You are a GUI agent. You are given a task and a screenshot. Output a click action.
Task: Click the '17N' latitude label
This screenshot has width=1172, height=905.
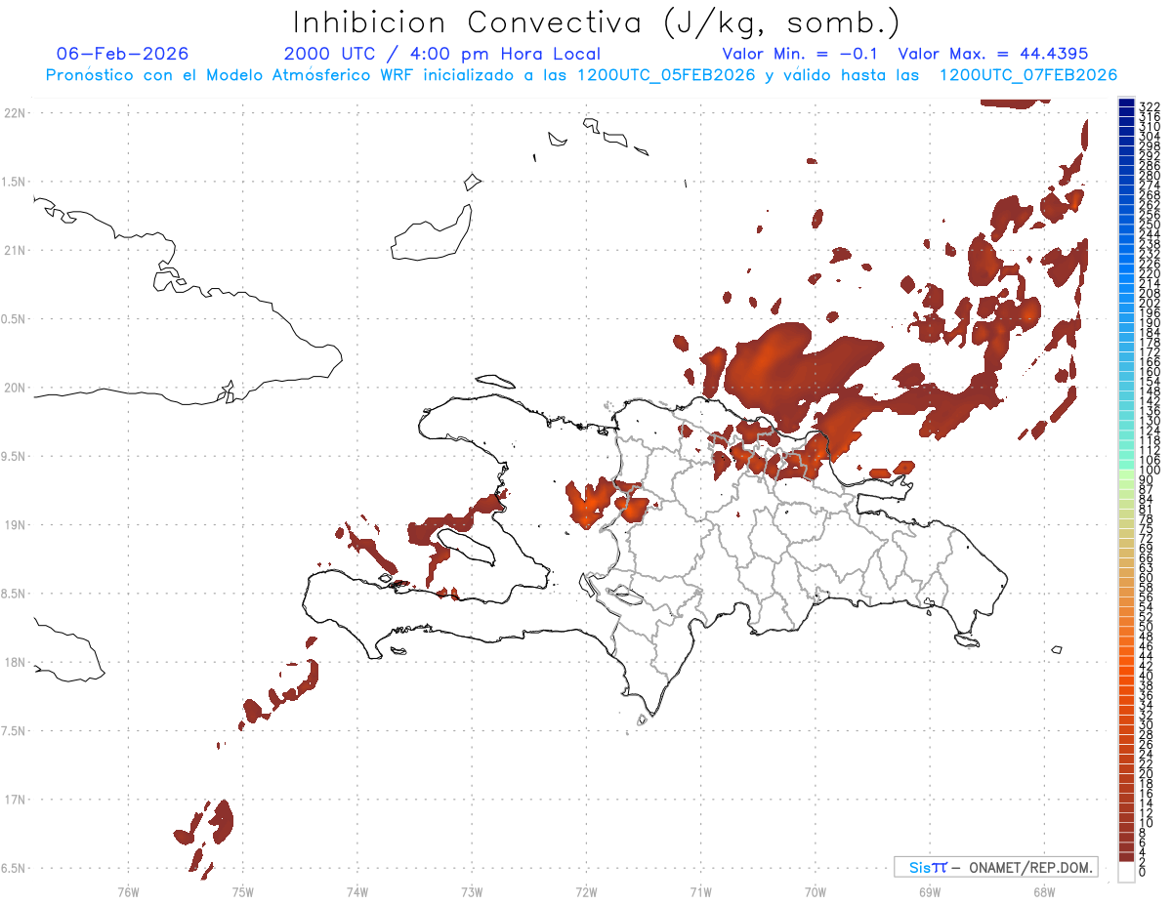15,800
